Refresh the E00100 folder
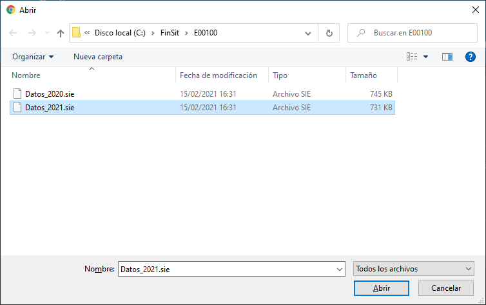 [329, 33]
